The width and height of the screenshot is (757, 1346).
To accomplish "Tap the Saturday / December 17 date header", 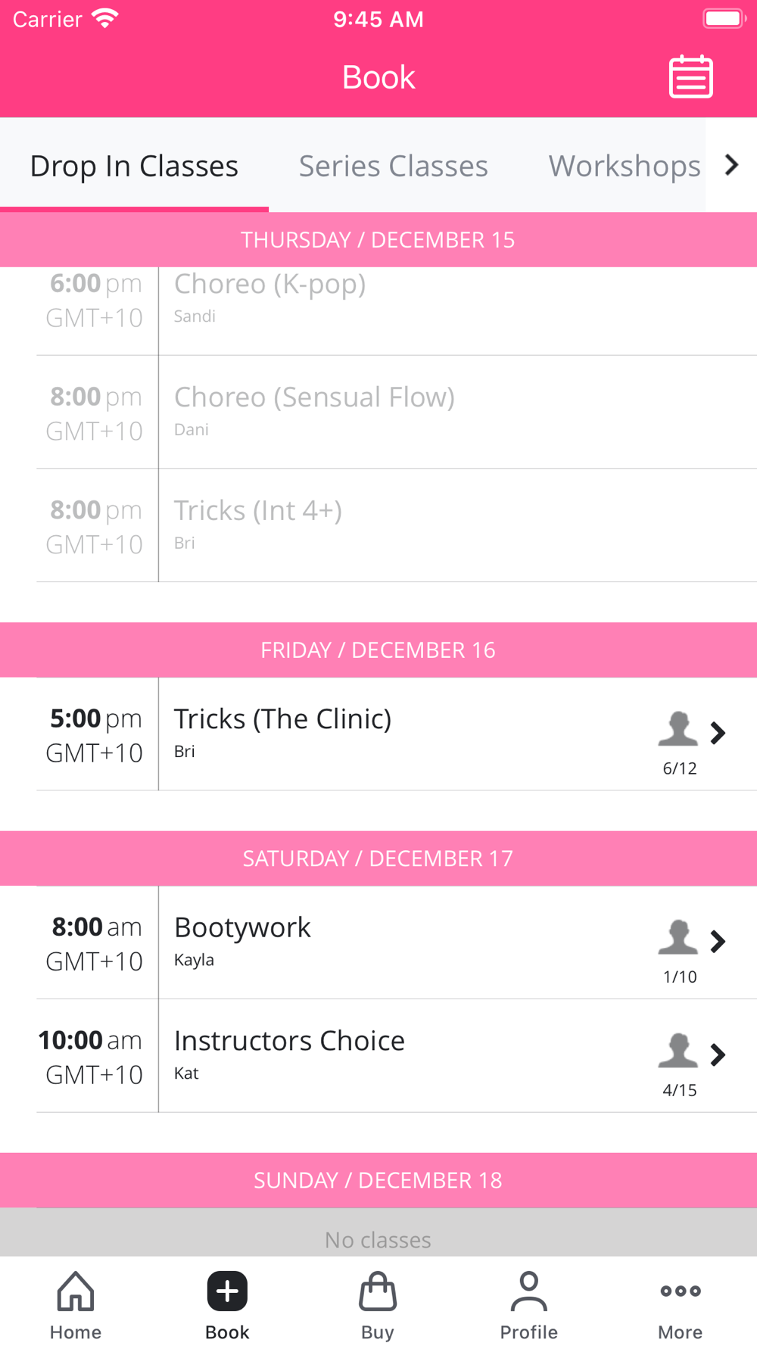I will click(378, 858).
